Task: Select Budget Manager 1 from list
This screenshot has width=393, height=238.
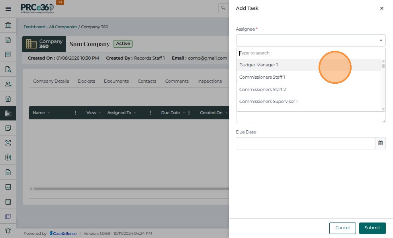Action: click(259, 65)
